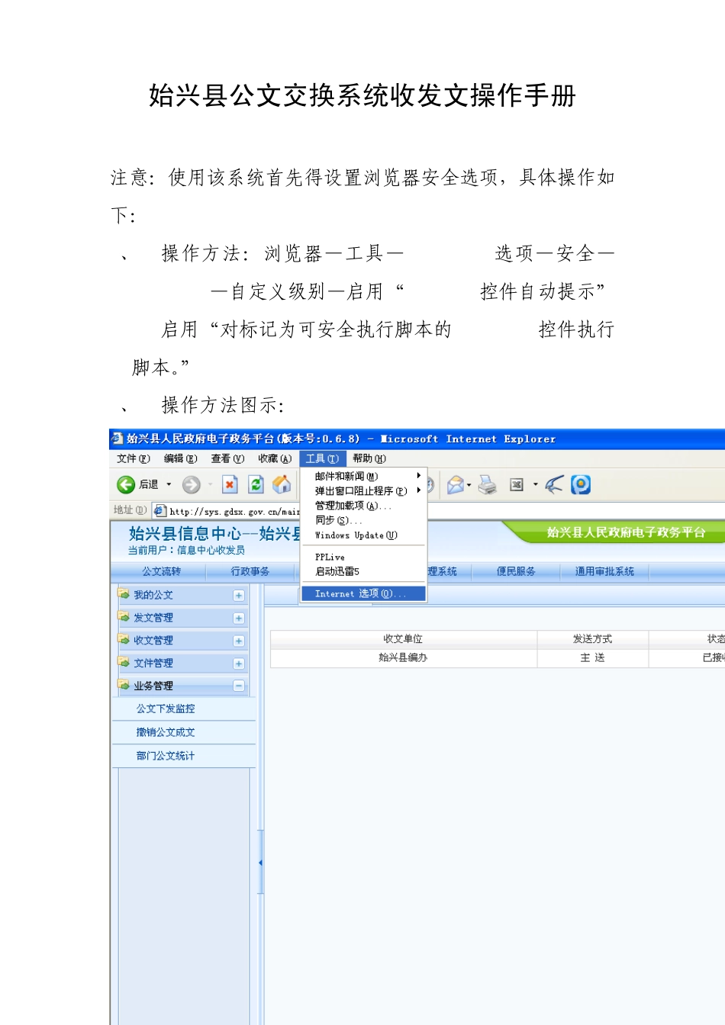Click the green Refresh page icon

(x=256, y=484)
